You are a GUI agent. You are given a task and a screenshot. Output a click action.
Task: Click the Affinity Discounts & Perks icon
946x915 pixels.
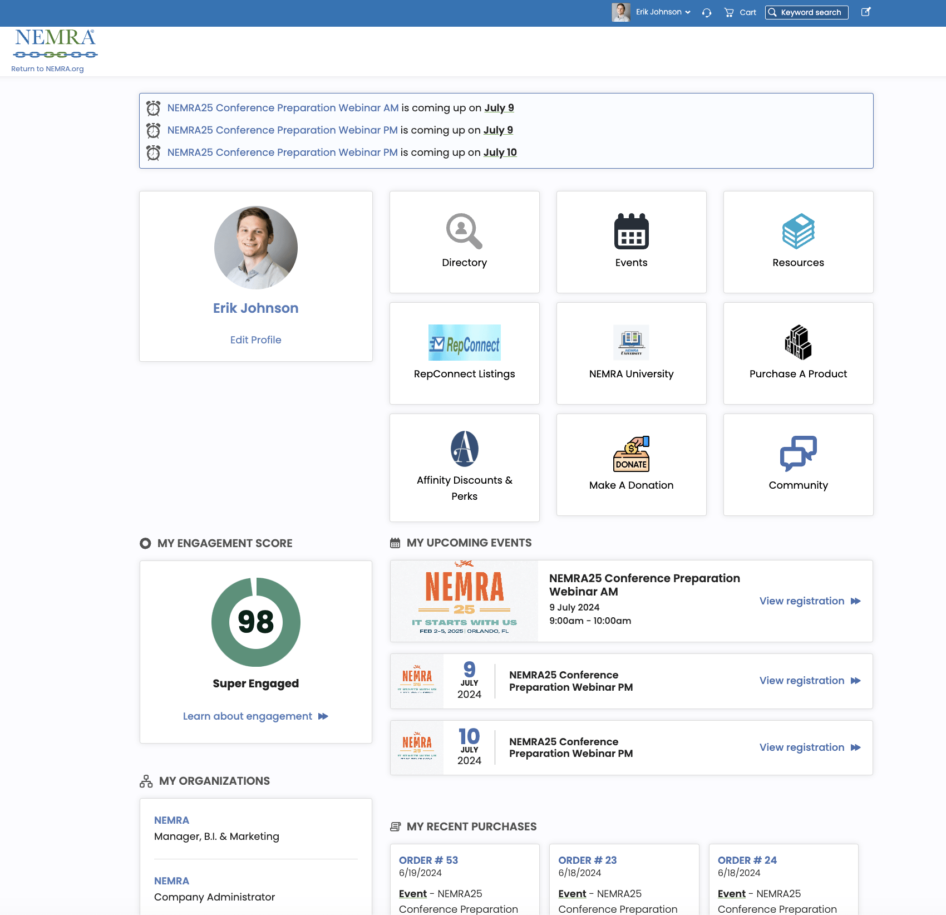tap(464, 449)
